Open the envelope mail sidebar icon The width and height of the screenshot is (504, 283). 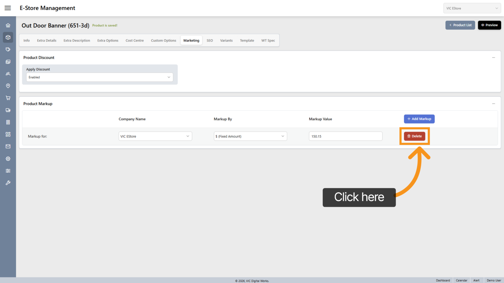point(8,146)
